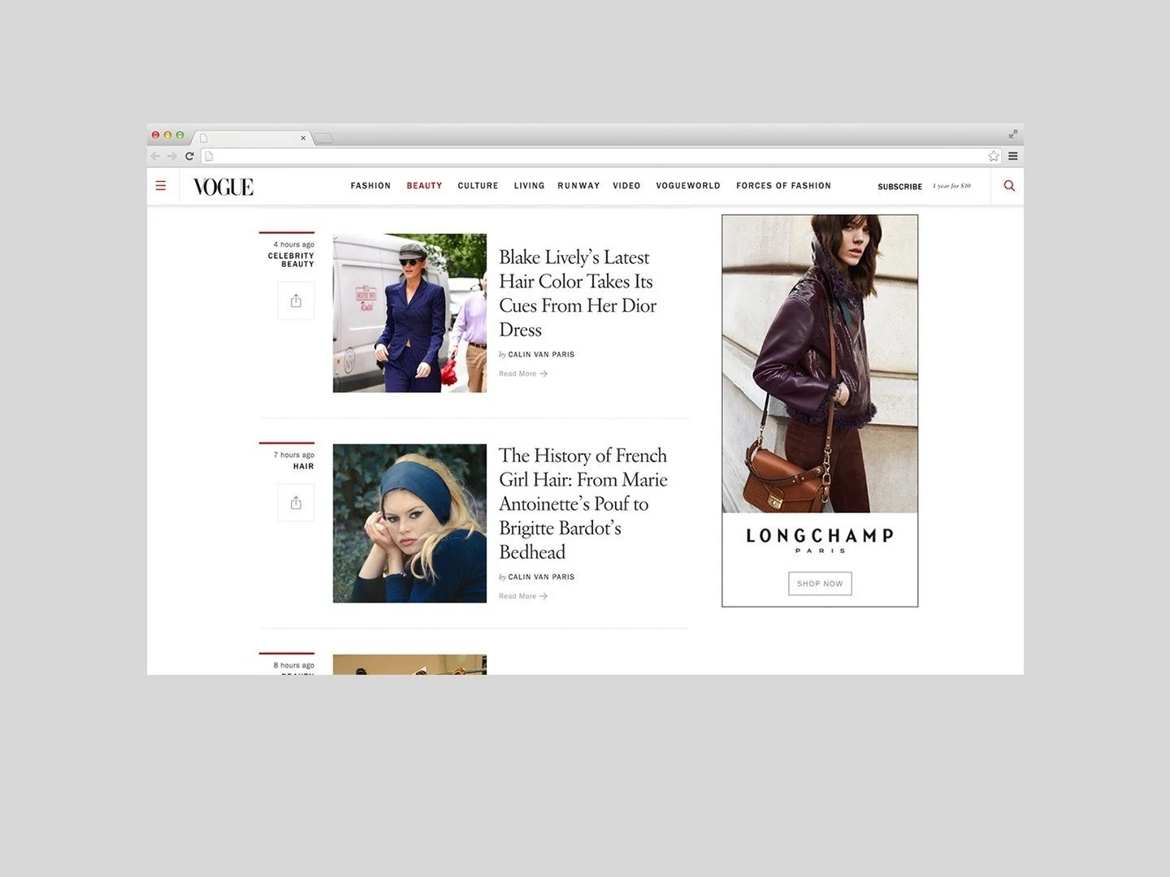Click the Celebrity Beauty category label
This screenshot has height=877, width=1170.
(x=291, y=260)
